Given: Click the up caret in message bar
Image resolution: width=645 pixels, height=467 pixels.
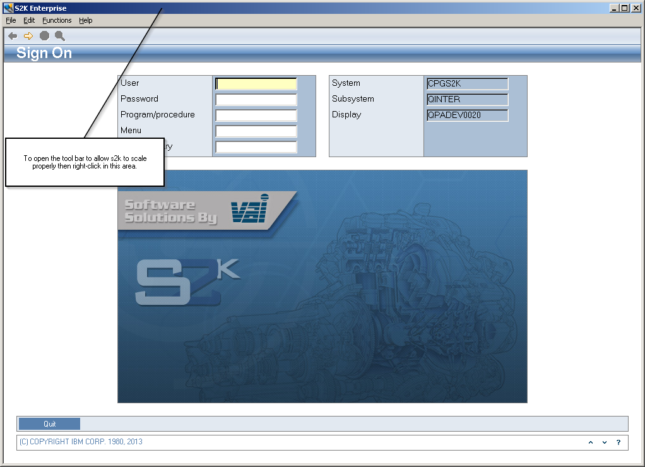Looking at the screenshot, I should [x=591, y=442].
